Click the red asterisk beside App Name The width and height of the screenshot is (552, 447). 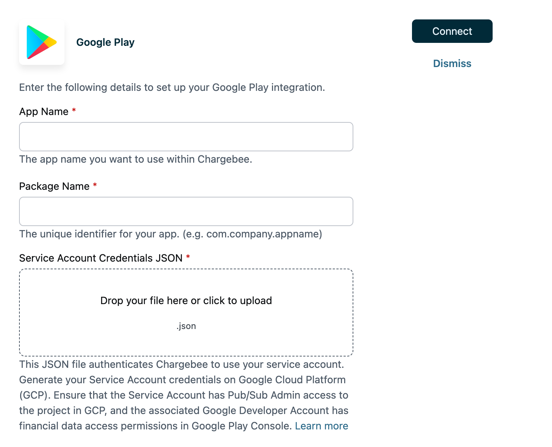[74, 110]
